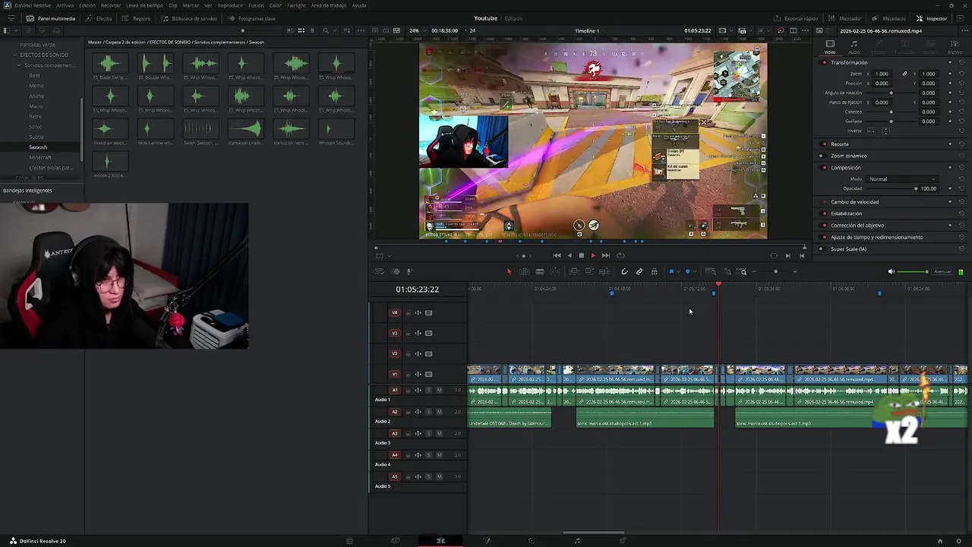The image size is (972, 547).
Task: Click the full extent zoom icon
Action: tap(711, 272)
